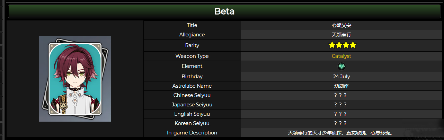
Task: Click the Korean Seiyuu unknown value
Action: coord(340,123)
